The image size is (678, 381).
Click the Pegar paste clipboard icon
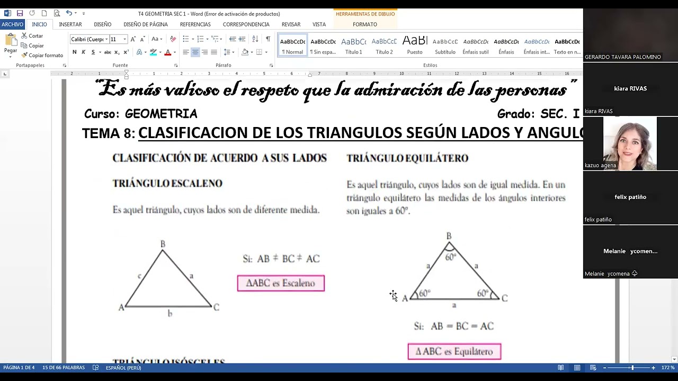coord(11,40)
